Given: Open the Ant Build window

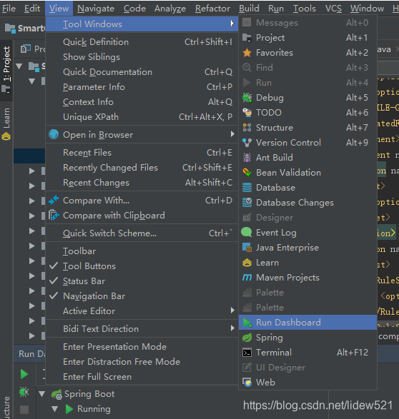Looking at the screenshot, I should click(x=307, y=157).
